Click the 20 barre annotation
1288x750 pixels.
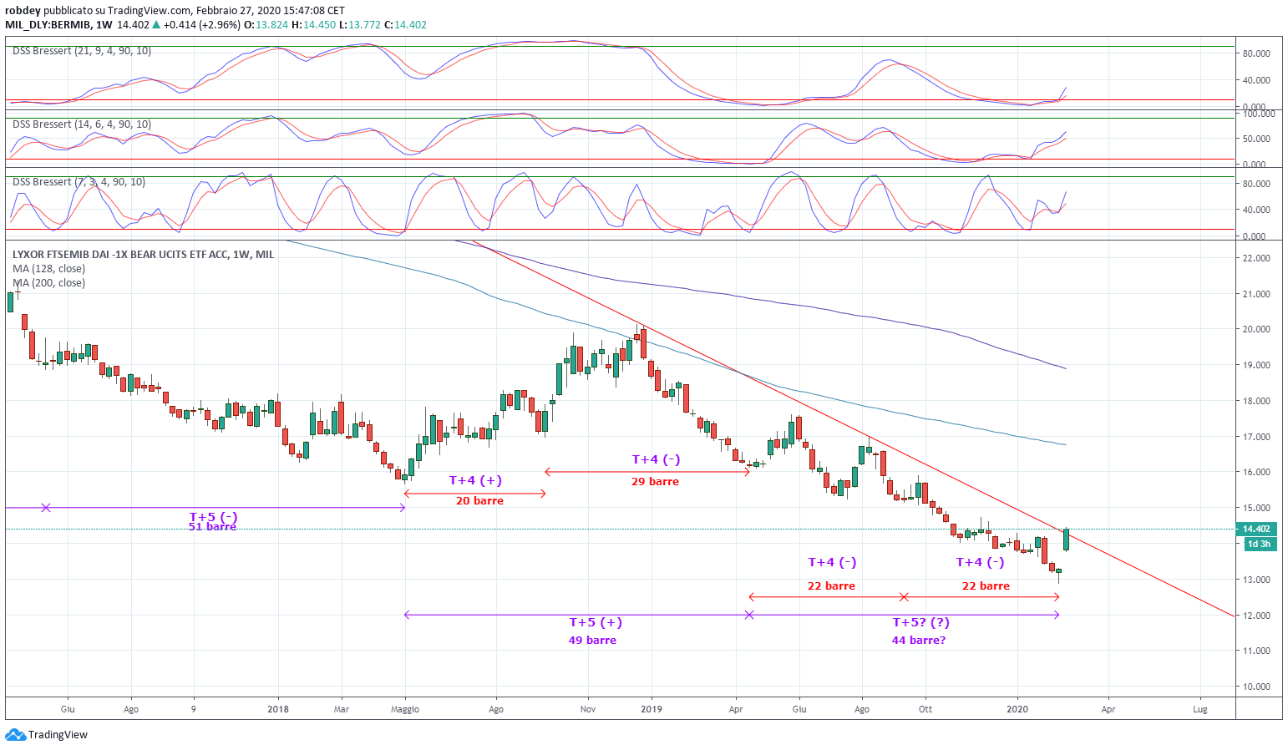pos(479,500)
